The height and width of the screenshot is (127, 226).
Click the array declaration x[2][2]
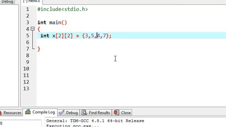coord(63,36)
